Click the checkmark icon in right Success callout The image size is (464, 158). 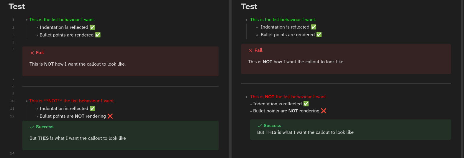click(x=260, y=126)
